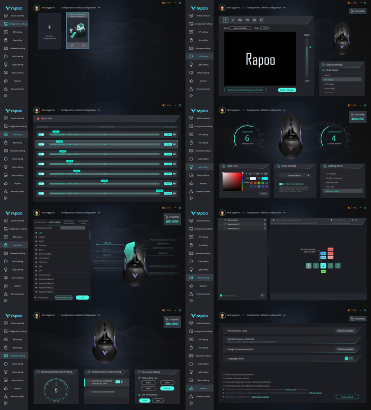Enable Start up automatically at boot
This screenshot has height=410, width=371.
[x=224, y=373]
